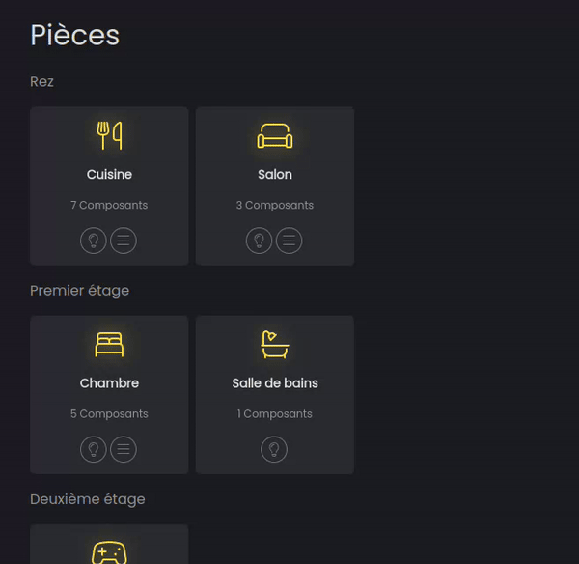Click the Salle de bains 1 Composants text
Viewport: 579px width, 564px height.
(x=275, y=413)
